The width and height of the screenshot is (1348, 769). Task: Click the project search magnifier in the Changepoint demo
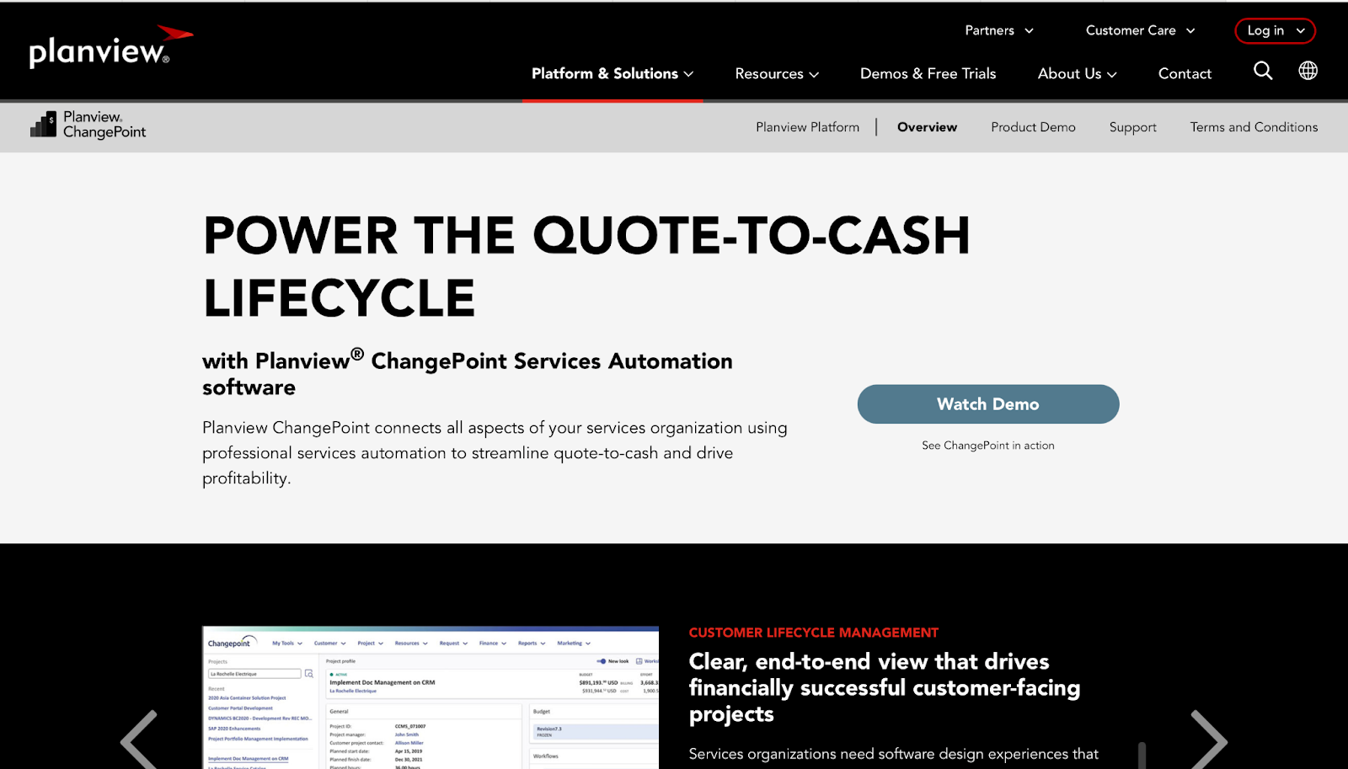coord(308,675)
